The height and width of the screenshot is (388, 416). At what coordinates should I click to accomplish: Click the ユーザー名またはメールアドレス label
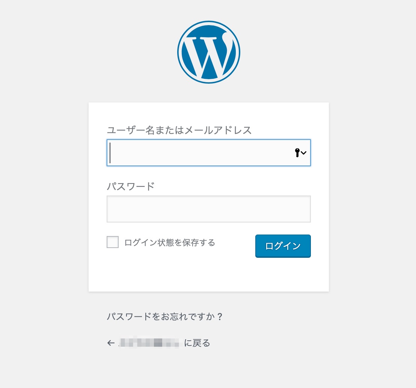pos(179,130)
